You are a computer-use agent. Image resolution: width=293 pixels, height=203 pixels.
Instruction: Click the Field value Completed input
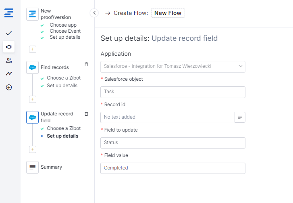[173, 168]
